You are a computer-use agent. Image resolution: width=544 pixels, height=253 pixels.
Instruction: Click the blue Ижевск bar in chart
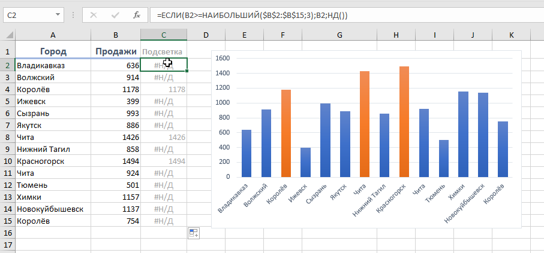306,162
